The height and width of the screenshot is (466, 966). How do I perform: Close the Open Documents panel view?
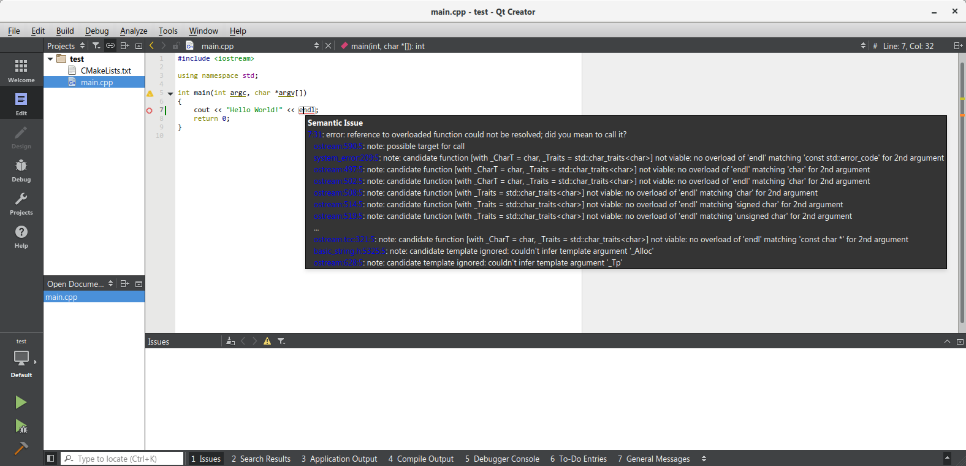tap(139, 283)
